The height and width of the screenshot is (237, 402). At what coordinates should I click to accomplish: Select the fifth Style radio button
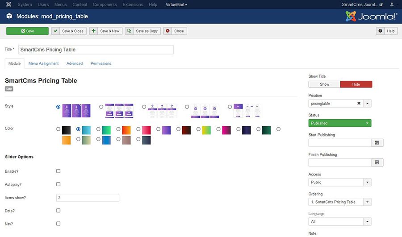tap(230, 107)
